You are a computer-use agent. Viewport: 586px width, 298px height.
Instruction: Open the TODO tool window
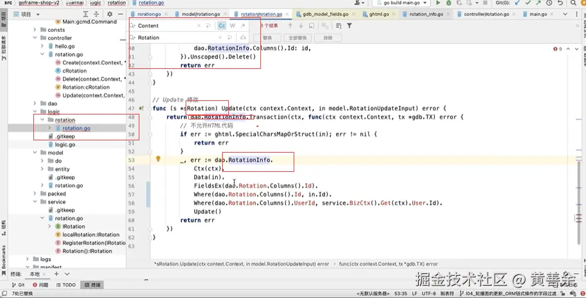tap(66, 285)
